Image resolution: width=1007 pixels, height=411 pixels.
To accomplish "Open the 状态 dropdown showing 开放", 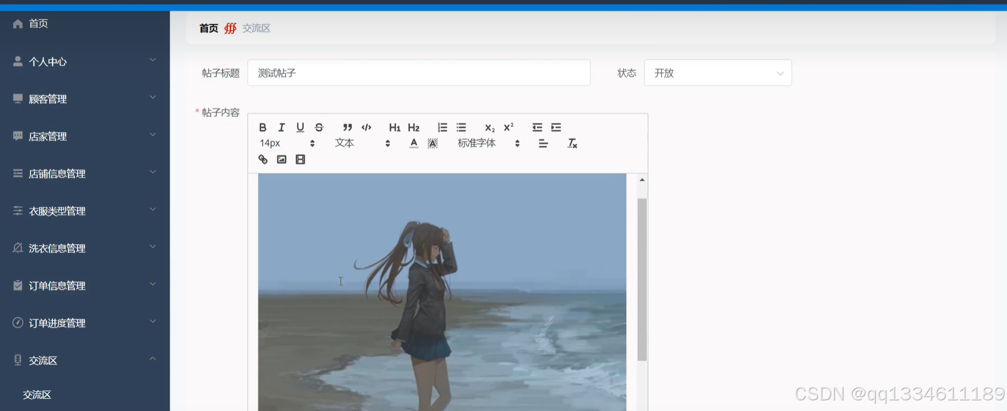I will [x=718, y=73].
